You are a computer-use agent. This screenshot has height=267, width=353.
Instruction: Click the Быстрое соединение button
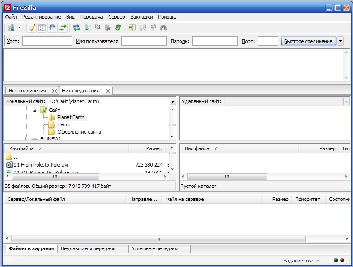pos(308,41)
